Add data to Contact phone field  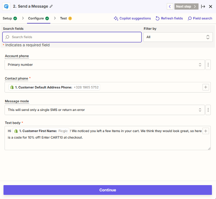pos(206,87)
